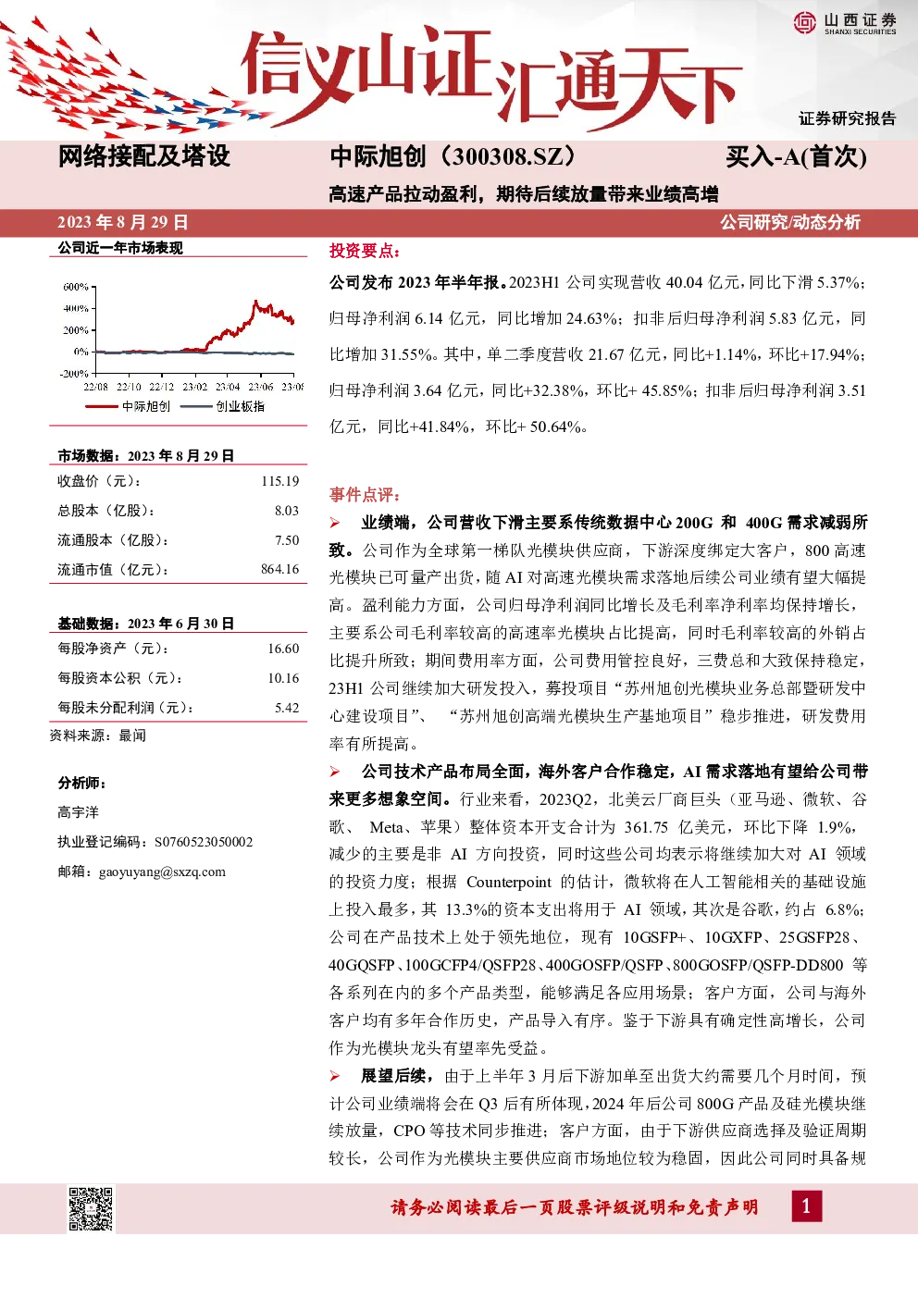This screenshot has width=918, height=1298.
Task: Click the rating text 买入-A(首次)
Action: click(x=796, y=156)
